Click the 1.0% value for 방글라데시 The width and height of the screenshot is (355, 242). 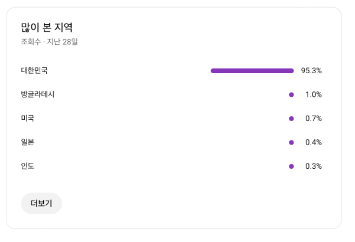(x=314, y=94)
